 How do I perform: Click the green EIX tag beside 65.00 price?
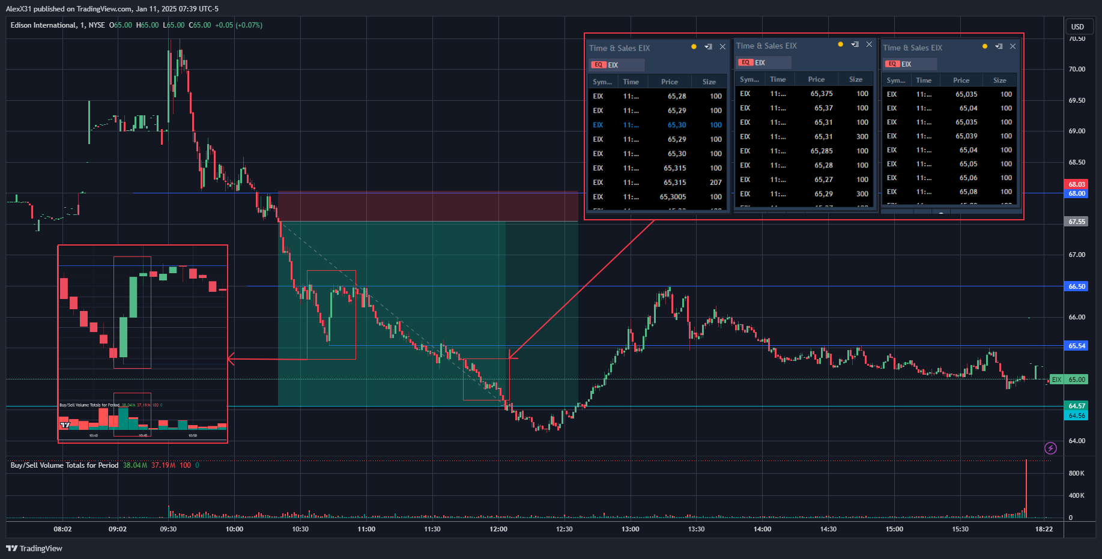tap(1056, 379)
